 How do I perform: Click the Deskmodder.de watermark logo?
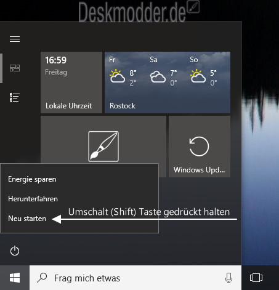click(x=139, y=11)
